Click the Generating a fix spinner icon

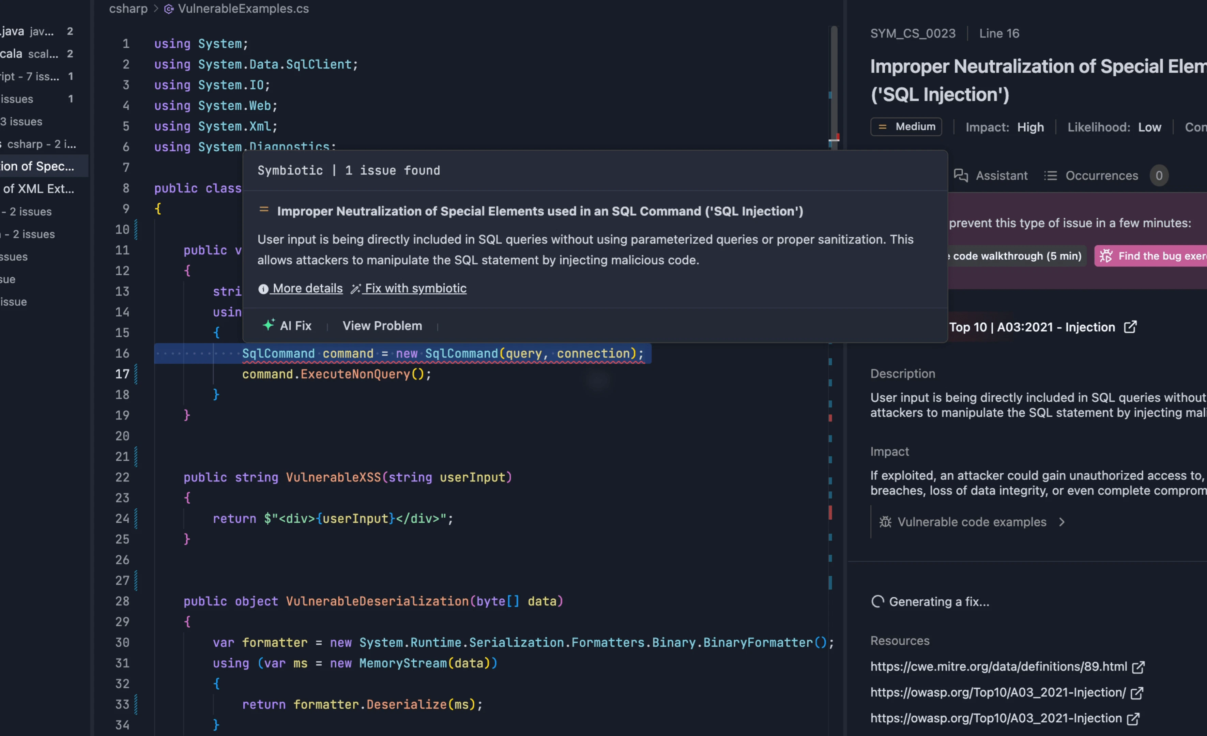point(877,601)
